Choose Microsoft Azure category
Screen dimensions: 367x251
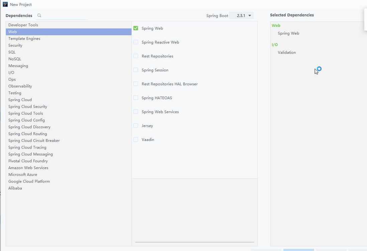[x=69, y=174]
